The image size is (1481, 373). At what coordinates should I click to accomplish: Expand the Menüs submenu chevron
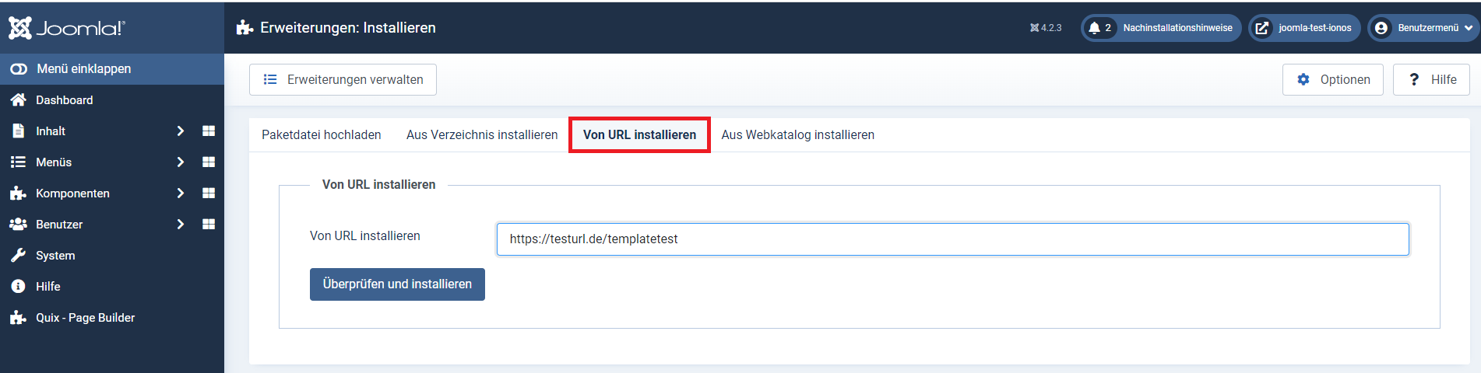click(181, 162)
